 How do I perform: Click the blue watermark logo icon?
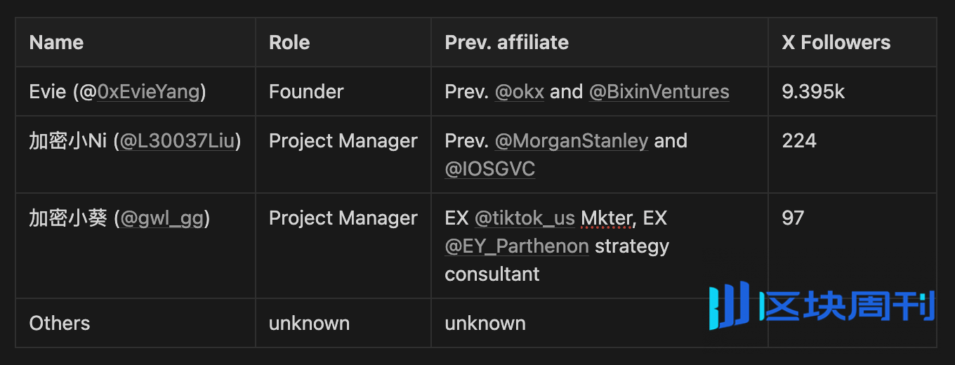point(728,305)
